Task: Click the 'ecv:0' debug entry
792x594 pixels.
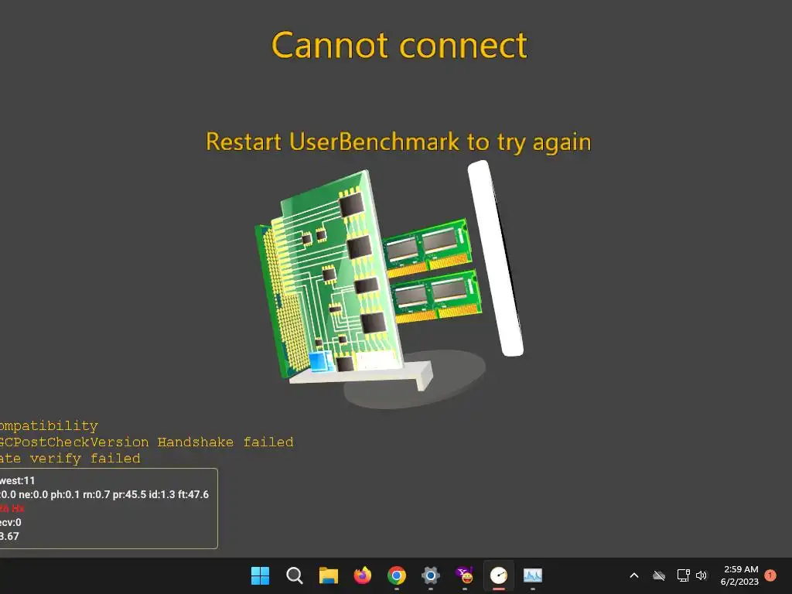Action: [11, 522]
